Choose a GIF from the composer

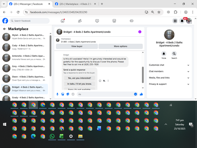(73, 94)
